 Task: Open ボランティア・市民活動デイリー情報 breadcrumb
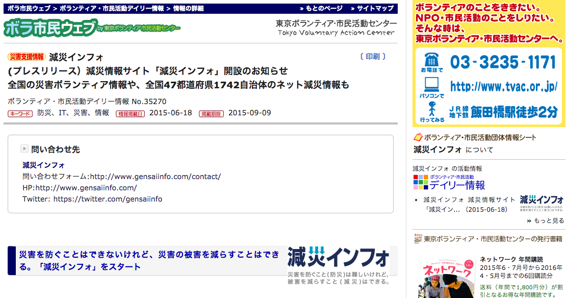point(112,9)
